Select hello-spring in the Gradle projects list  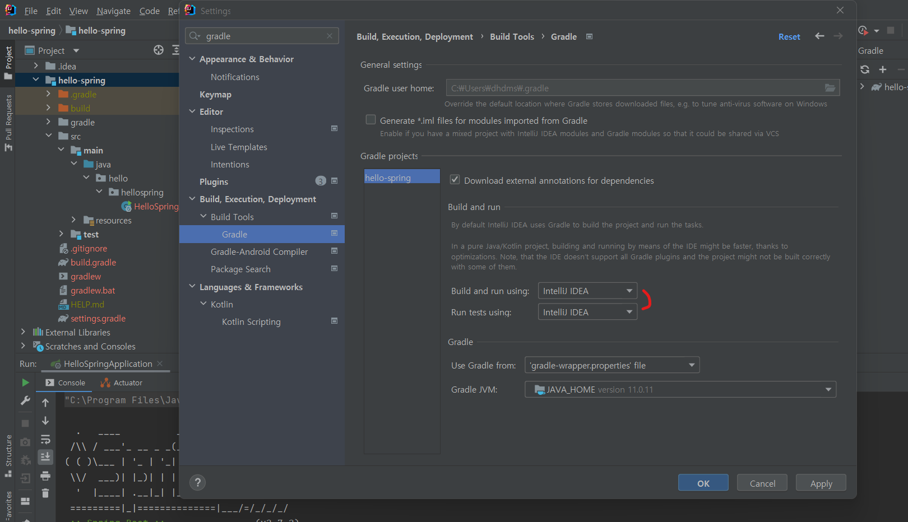pyautogui.click(x=402, y=177)
